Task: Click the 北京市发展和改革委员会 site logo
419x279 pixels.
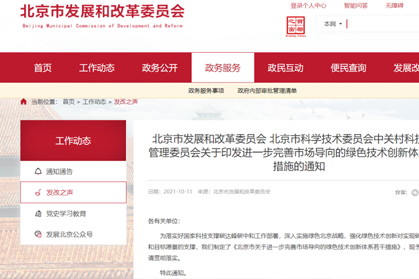Action: pos(102,15)
